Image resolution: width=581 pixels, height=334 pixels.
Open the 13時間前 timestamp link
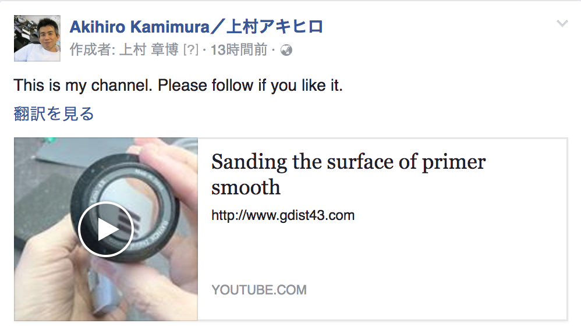pos(239,51)
